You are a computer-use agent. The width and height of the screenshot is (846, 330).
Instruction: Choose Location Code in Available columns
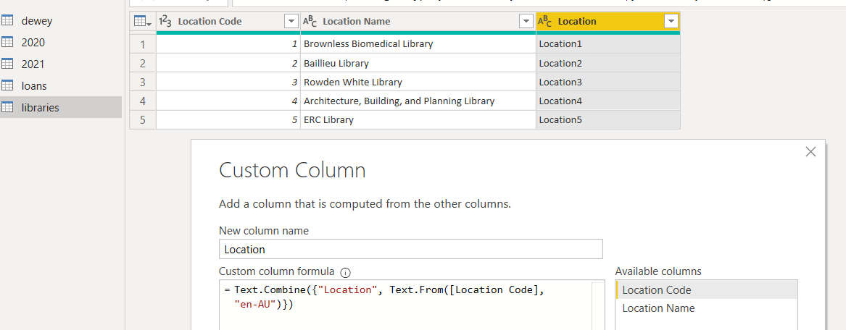point(657,290)
